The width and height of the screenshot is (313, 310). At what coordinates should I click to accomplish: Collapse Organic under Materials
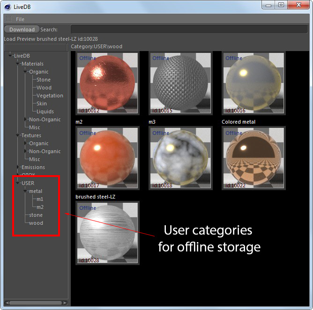[x=25, y=72]
